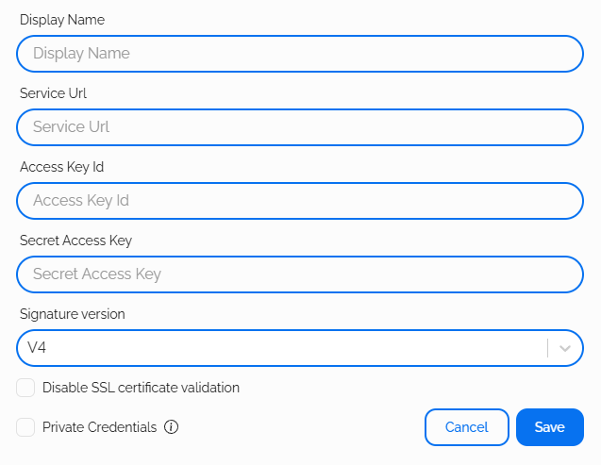Click the info icon beside Private Credentials
This screenshot has height=465, width=601.
pyautogui.click(x=171, y=427)
